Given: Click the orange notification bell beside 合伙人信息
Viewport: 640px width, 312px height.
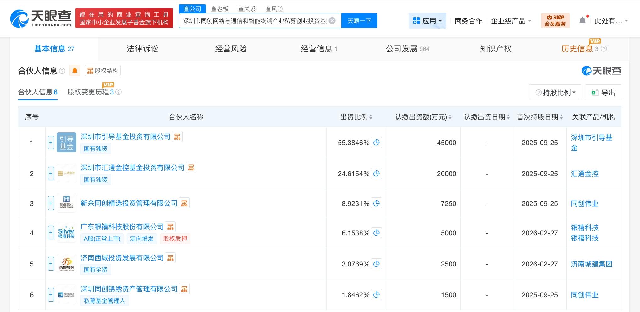Looking at the screenshot, I should point(75,71).
